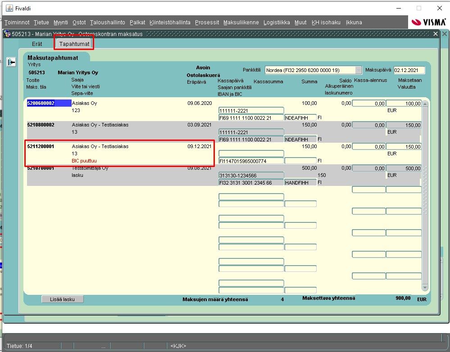Screen dimensions: 450x352
Task: Open the Taloushallinto menu
Action: (108, 23)
